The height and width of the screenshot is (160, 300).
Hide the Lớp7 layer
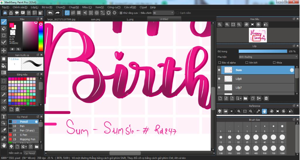(219, 87)
